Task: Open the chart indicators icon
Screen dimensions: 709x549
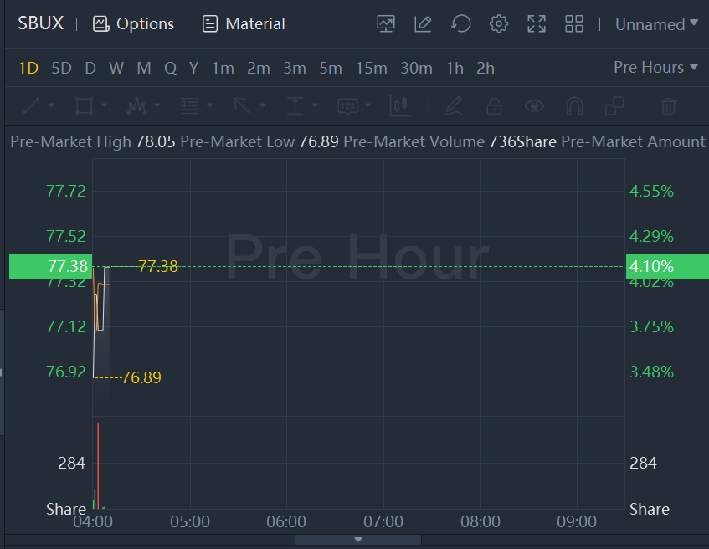Action: (386, 24)
